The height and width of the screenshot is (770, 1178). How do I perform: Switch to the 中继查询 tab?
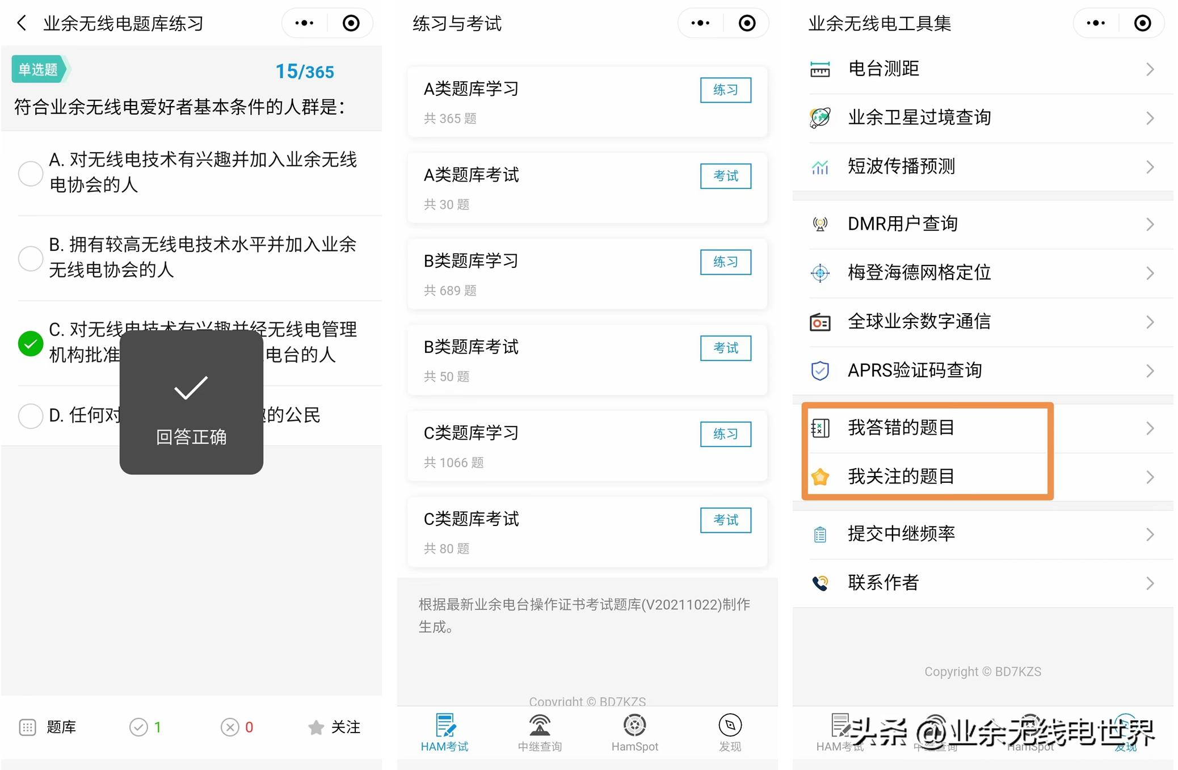(538, 732)
